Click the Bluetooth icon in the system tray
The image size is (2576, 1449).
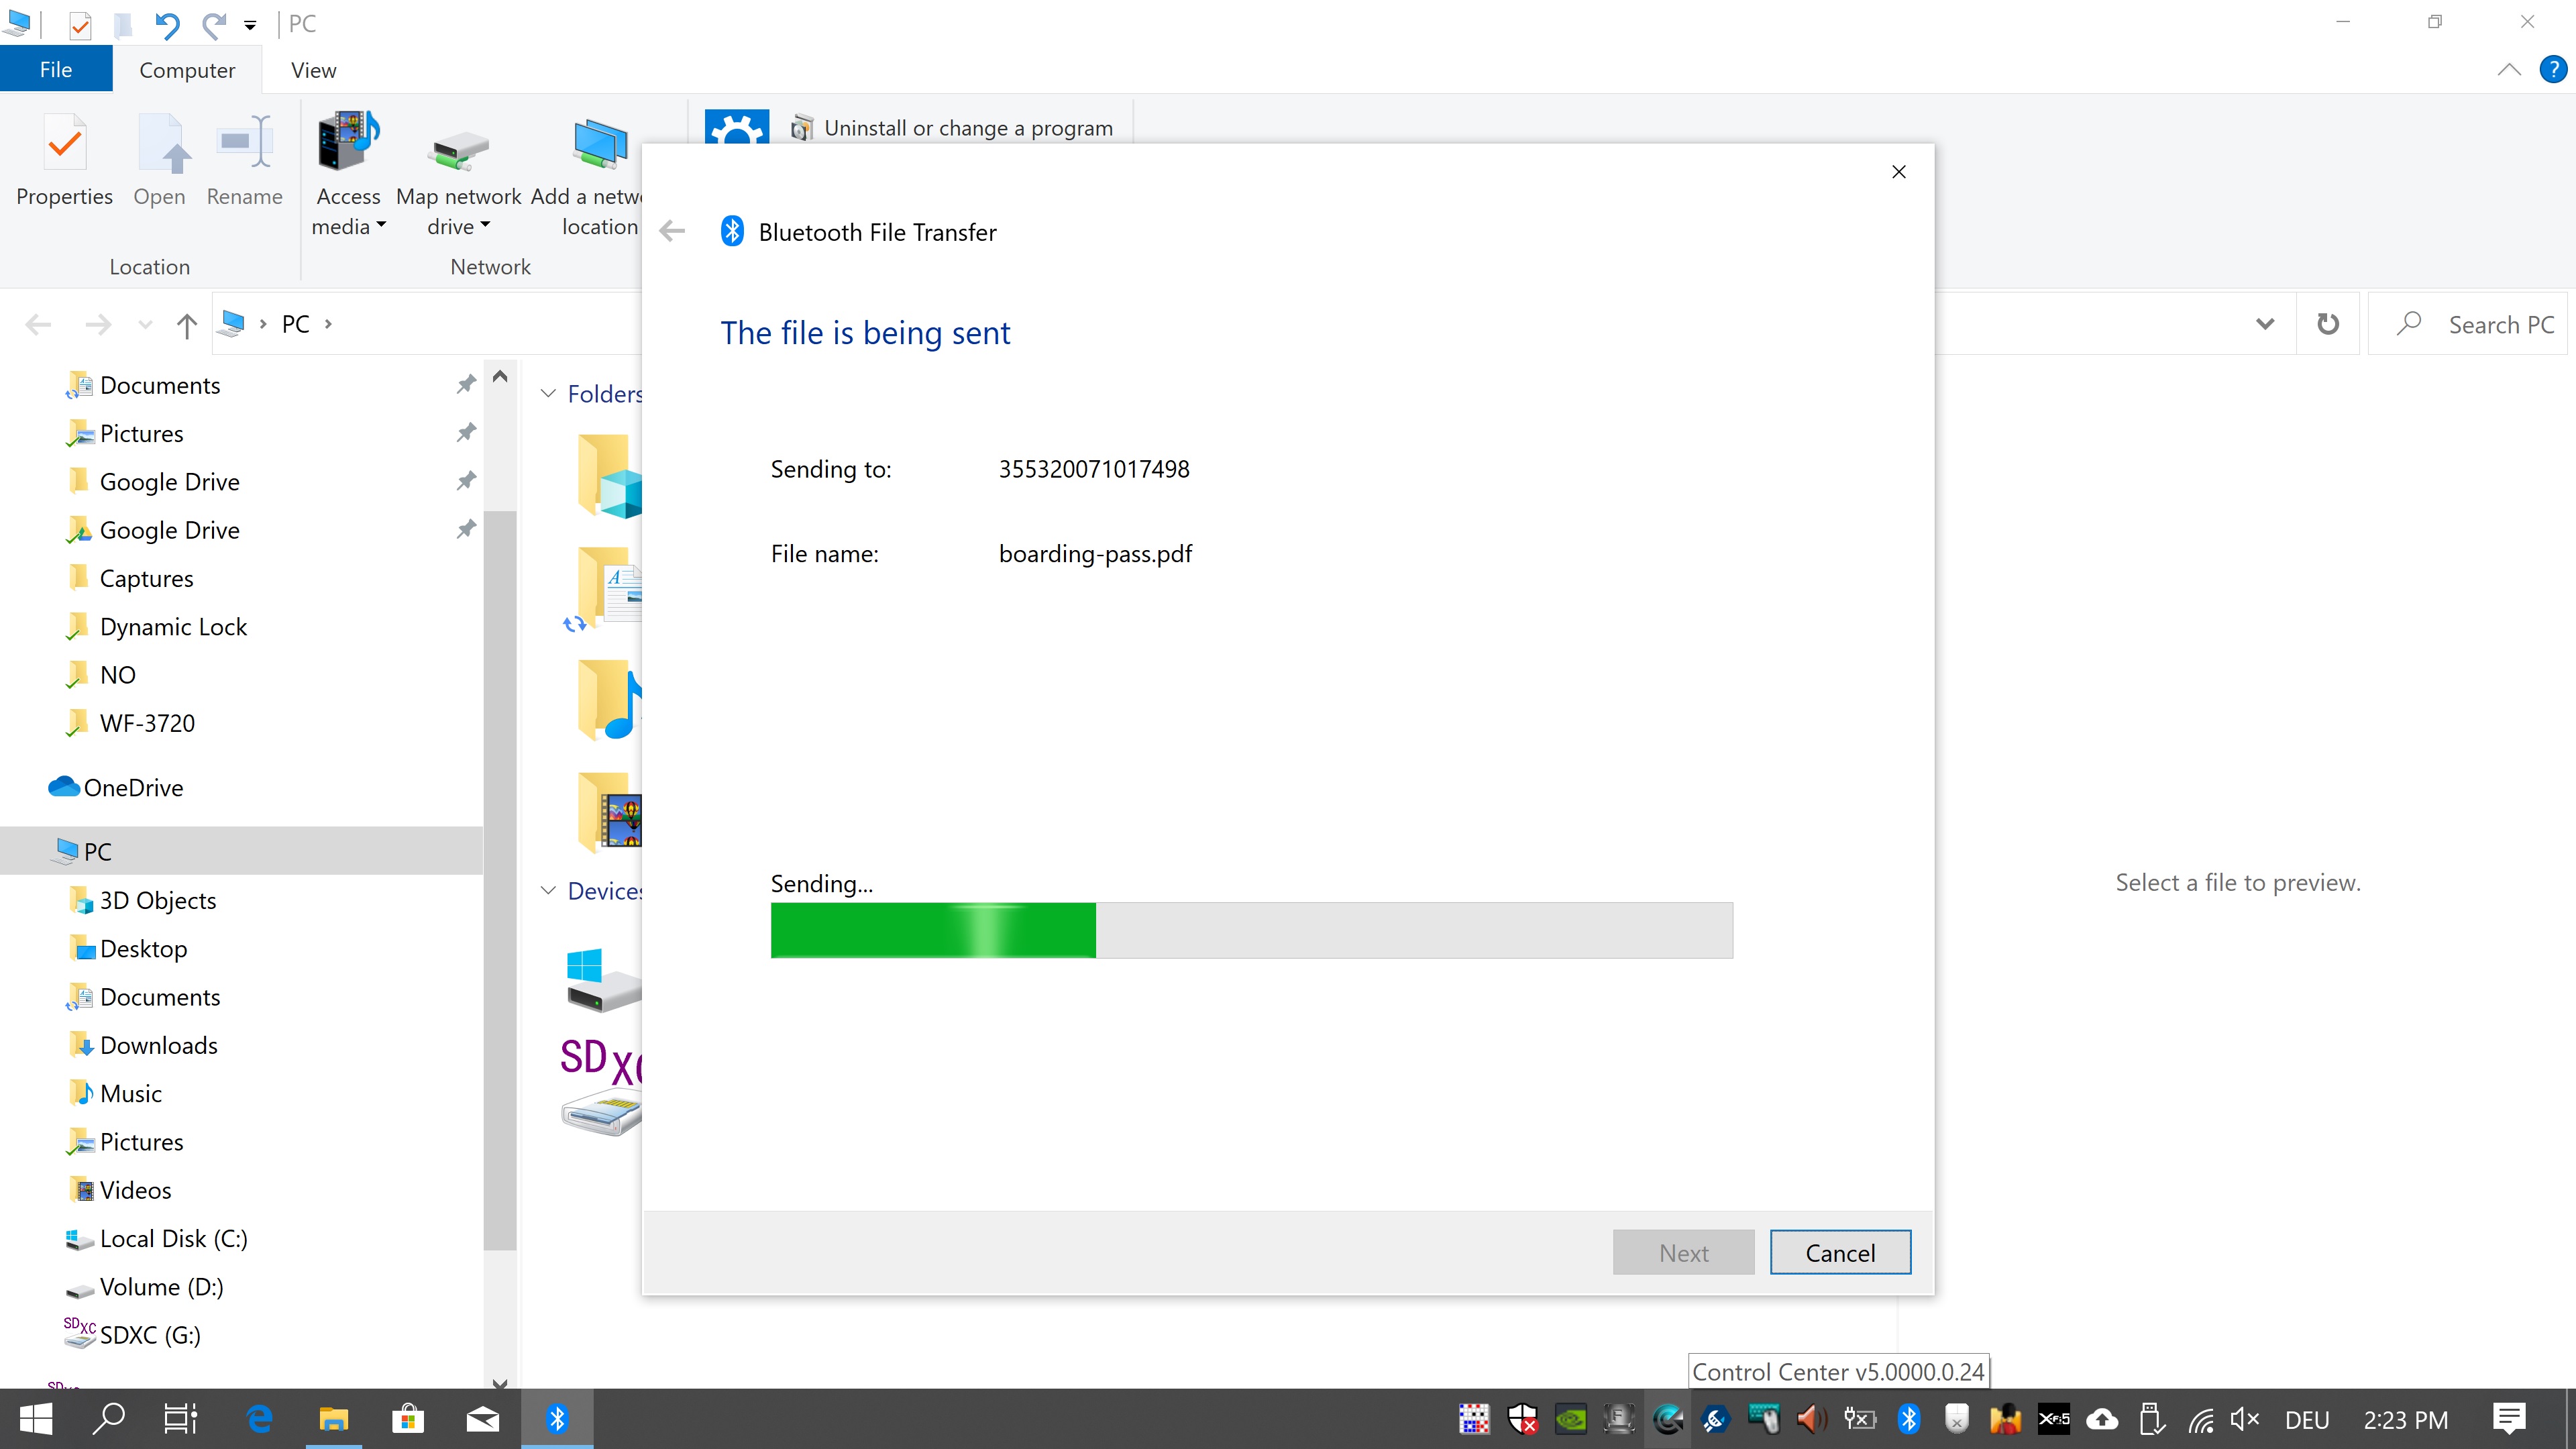(x=1908, y=1419)
